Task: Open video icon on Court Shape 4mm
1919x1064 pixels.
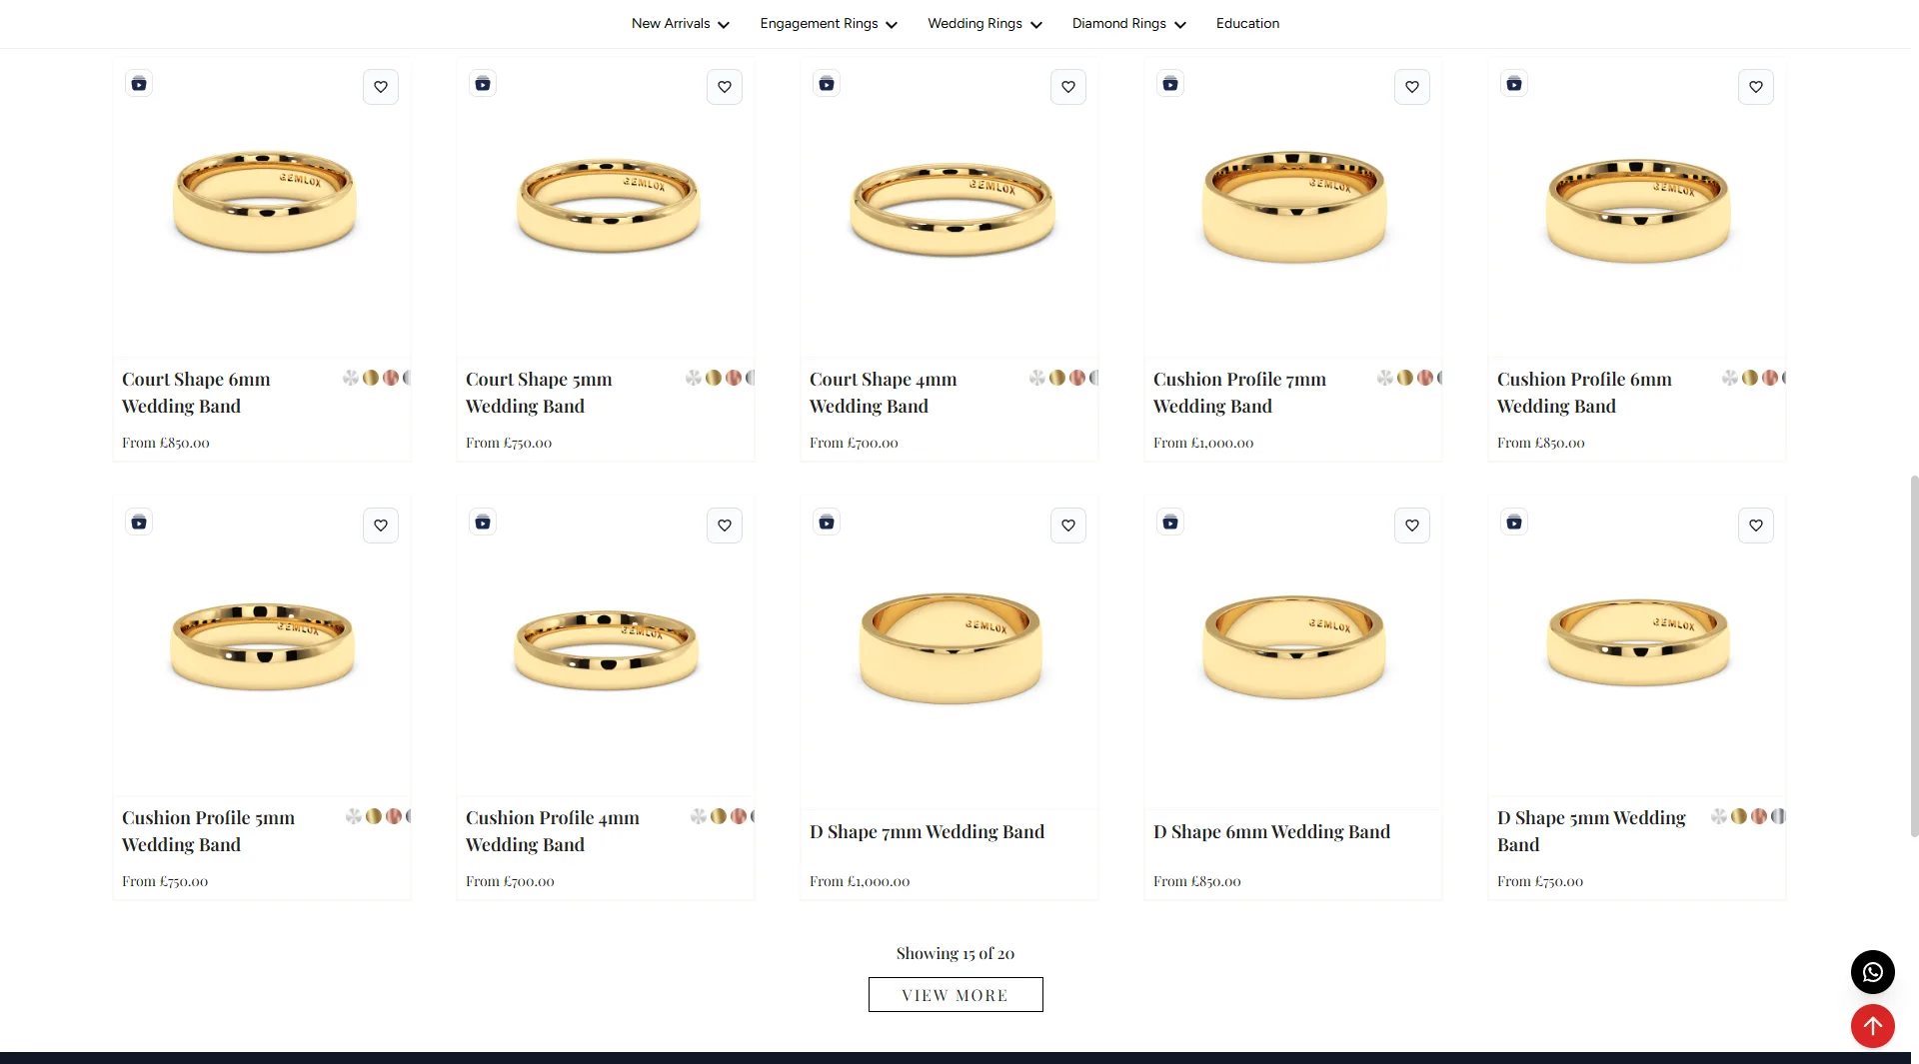Action: coord(827,84)
